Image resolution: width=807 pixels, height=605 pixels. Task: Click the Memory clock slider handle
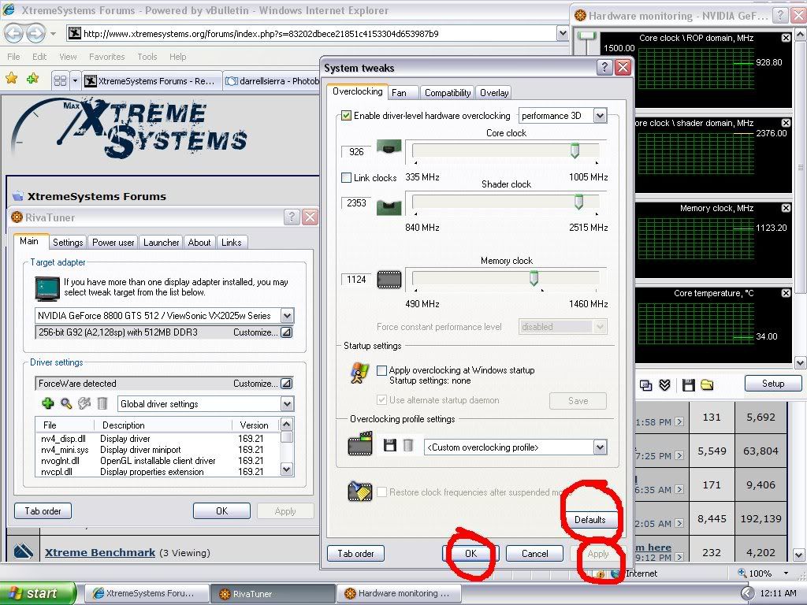pyautogui.click(x=534, y=278)
